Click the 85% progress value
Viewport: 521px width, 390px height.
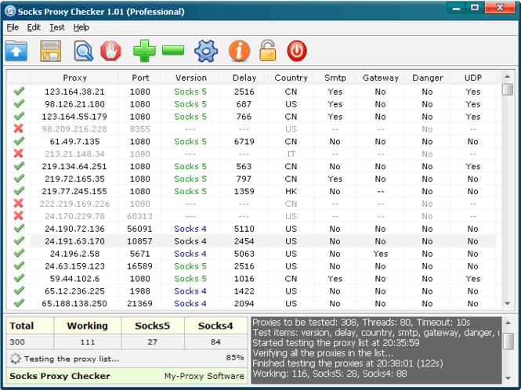[x=235, y=357]
